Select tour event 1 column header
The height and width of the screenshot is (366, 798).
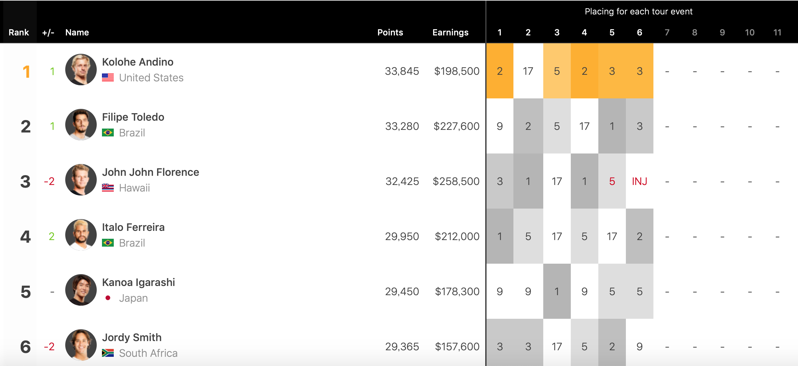(499, 32)
